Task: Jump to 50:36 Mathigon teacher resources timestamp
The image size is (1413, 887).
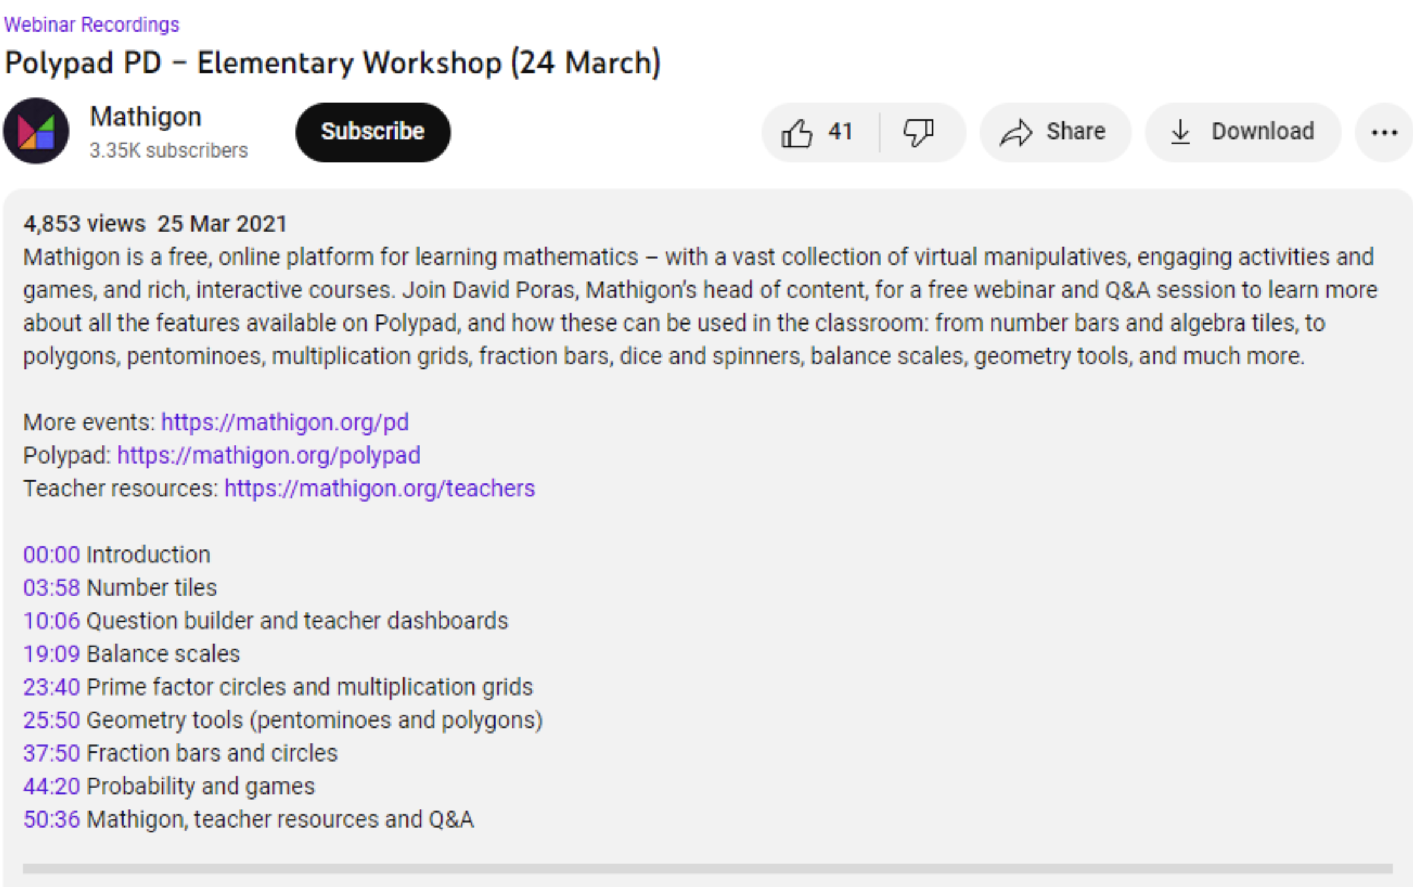Action: [51, 819]
